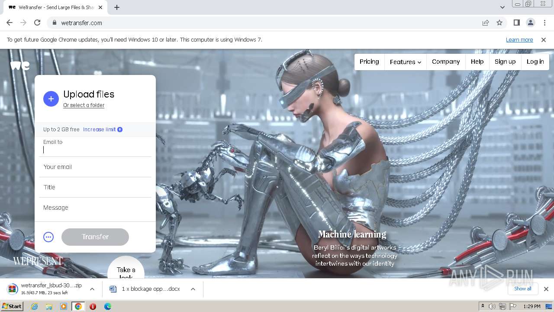
Task: Click the Action Center flag tray icon
Action: [x=513, y=306]
